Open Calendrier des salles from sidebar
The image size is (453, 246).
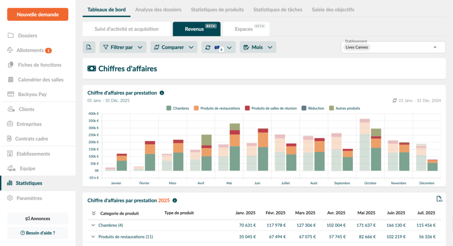[x=40, y=79]
